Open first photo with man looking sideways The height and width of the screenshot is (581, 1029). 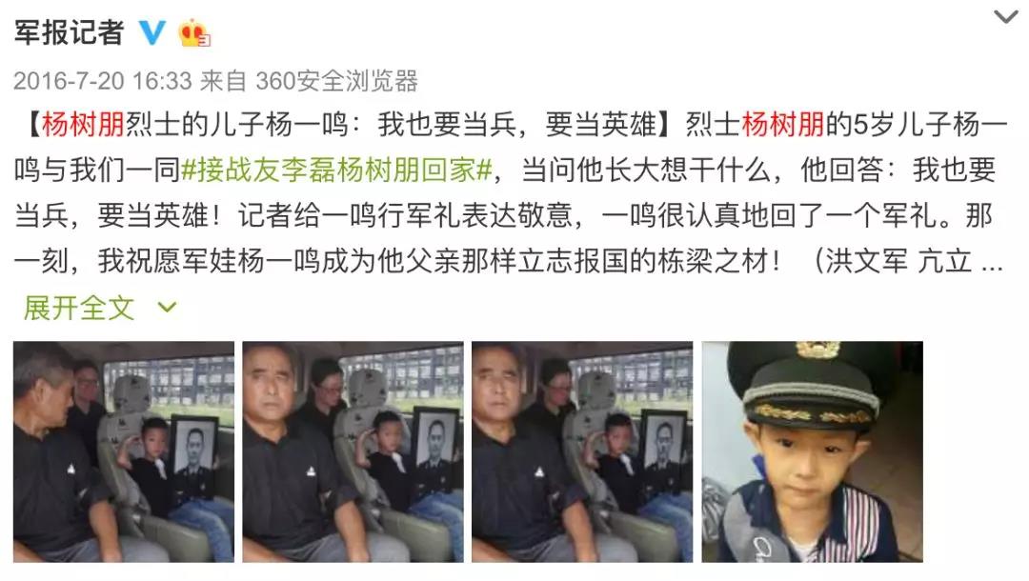click(123, 451)
